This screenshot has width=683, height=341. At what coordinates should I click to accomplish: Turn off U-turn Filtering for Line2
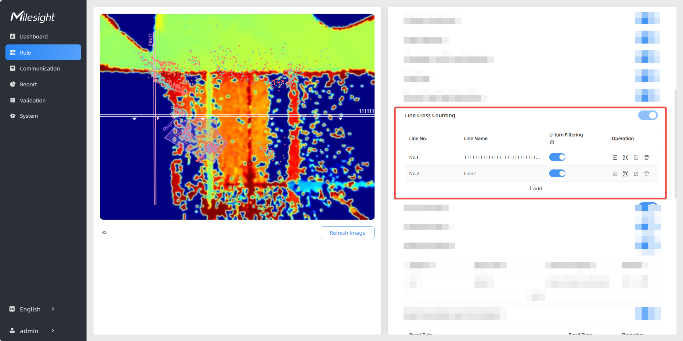coord(557,173)
